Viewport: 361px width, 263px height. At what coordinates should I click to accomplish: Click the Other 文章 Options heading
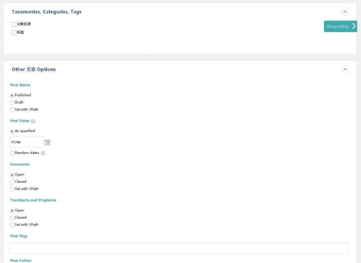click(x=33, y=69)
